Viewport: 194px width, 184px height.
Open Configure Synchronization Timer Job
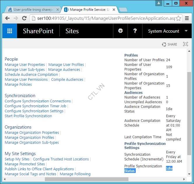(35, 106)
